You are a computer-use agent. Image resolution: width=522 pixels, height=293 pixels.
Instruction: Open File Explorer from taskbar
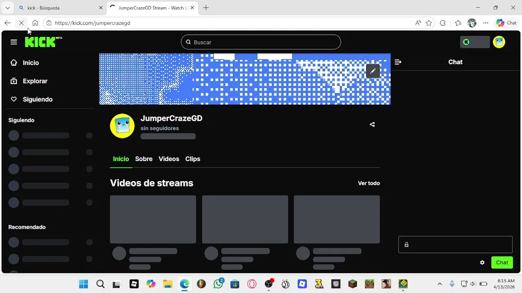pyautogui.click(x=168, y=284)
